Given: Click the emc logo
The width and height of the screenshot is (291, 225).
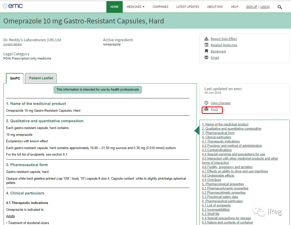Looking at the screenshot, I should point(13,6).
